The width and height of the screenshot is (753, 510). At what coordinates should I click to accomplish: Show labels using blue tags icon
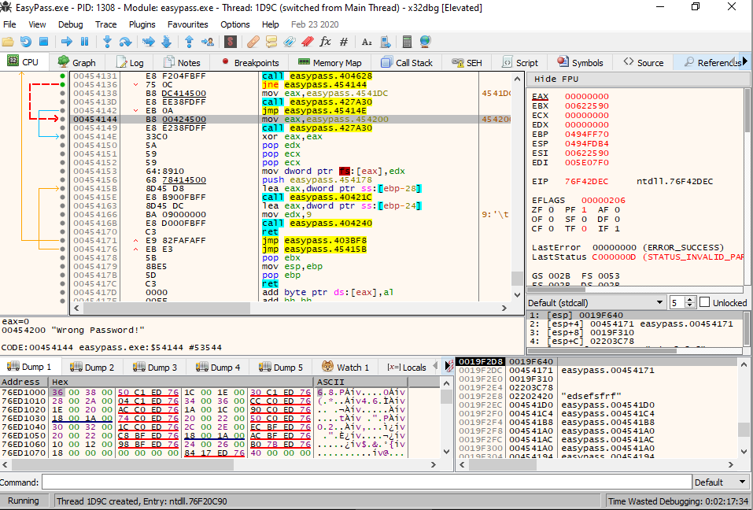click(x=289, y=42)
